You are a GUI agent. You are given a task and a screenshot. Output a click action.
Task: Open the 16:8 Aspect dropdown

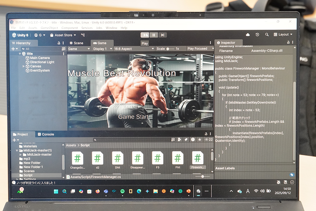133,49
